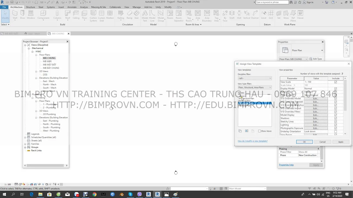Click the Duplicate view template icon
The image size is (353, 198).
click(x=240, y=131)
